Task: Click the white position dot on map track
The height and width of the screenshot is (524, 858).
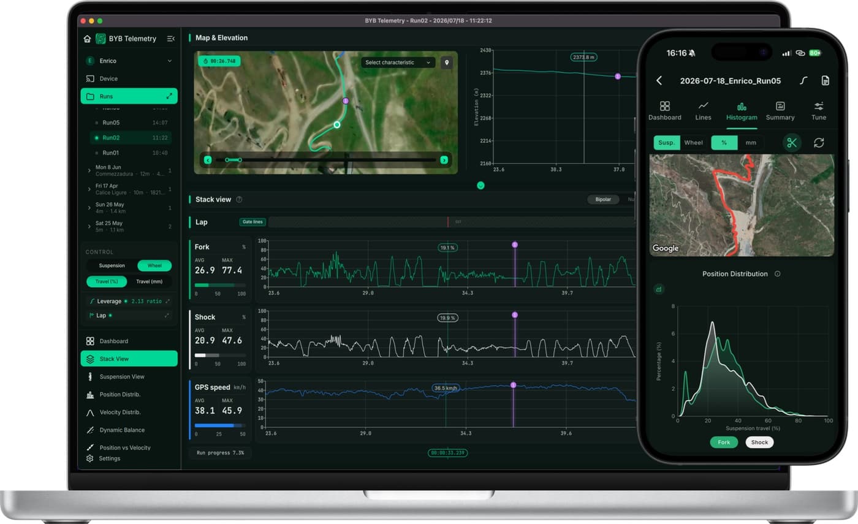Action: (336, 124)
